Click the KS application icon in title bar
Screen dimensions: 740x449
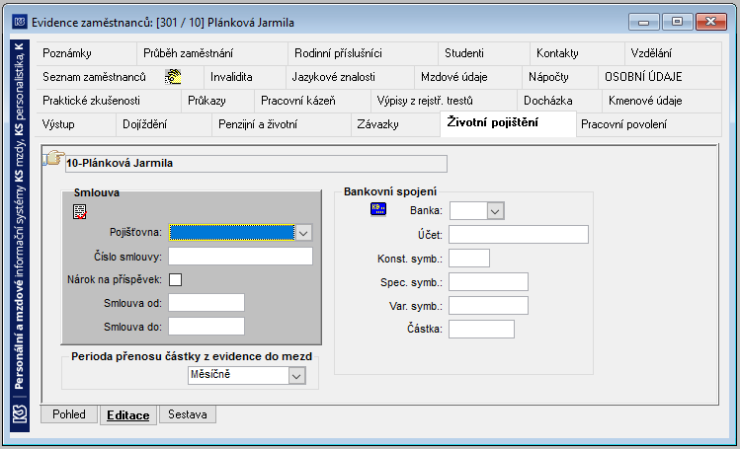click(x=20, y=22)
